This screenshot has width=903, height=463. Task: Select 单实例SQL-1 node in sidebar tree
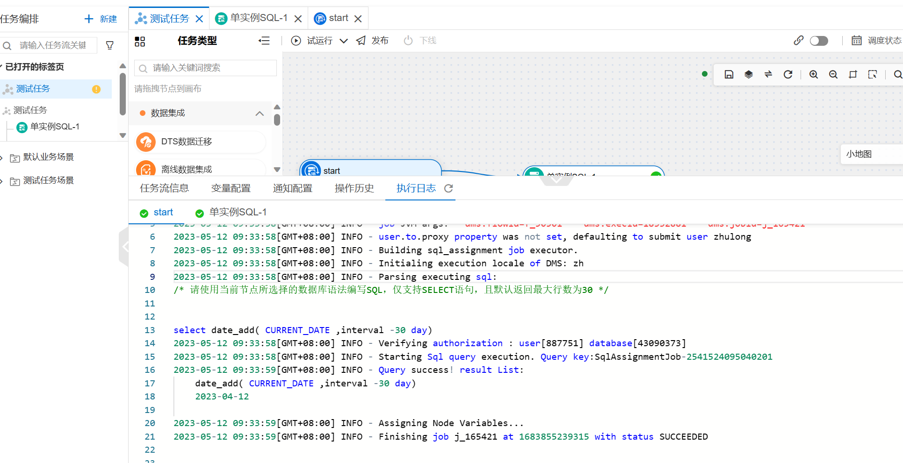[48, 127]
